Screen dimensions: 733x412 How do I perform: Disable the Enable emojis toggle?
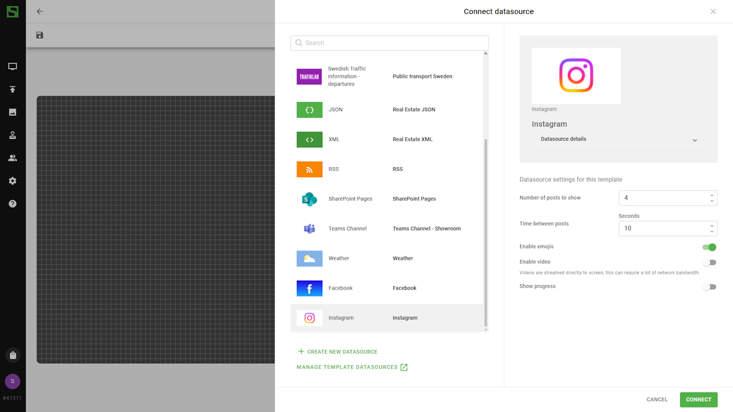(x=710, y=247)
